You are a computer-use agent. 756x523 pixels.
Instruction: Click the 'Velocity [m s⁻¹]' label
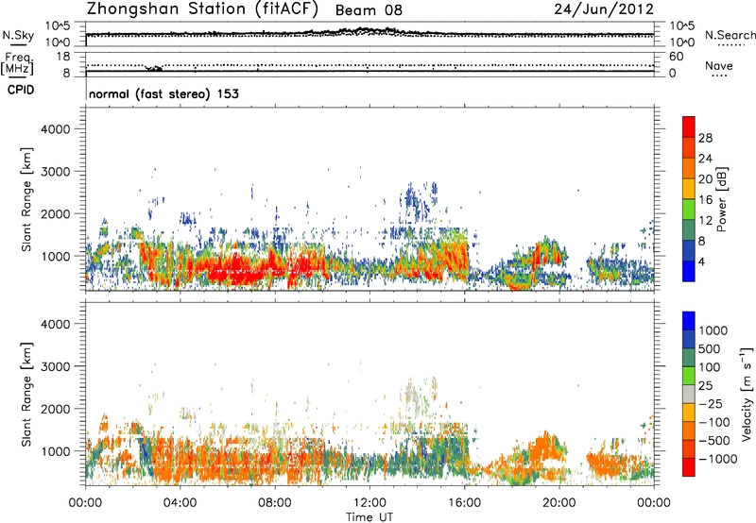tap(747, 394)
